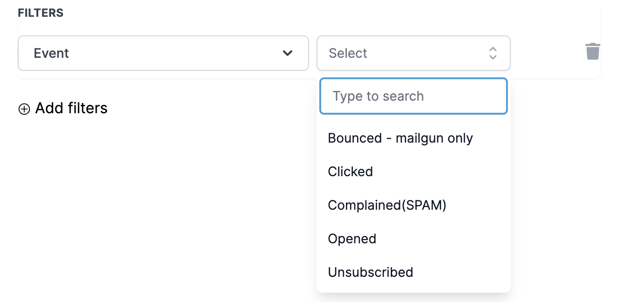This screenshot has width=619, height=302.
Task: Click the up-down arrows in Select box
Action: click(492, 53)
